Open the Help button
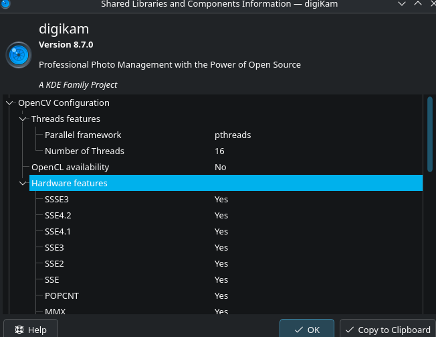The height and width of the screenshot is (337, 436). (31, 330)
